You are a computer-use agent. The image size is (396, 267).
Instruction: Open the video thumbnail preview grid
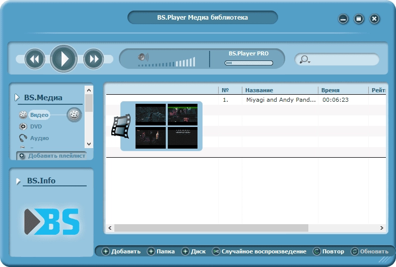coord(166,126)
